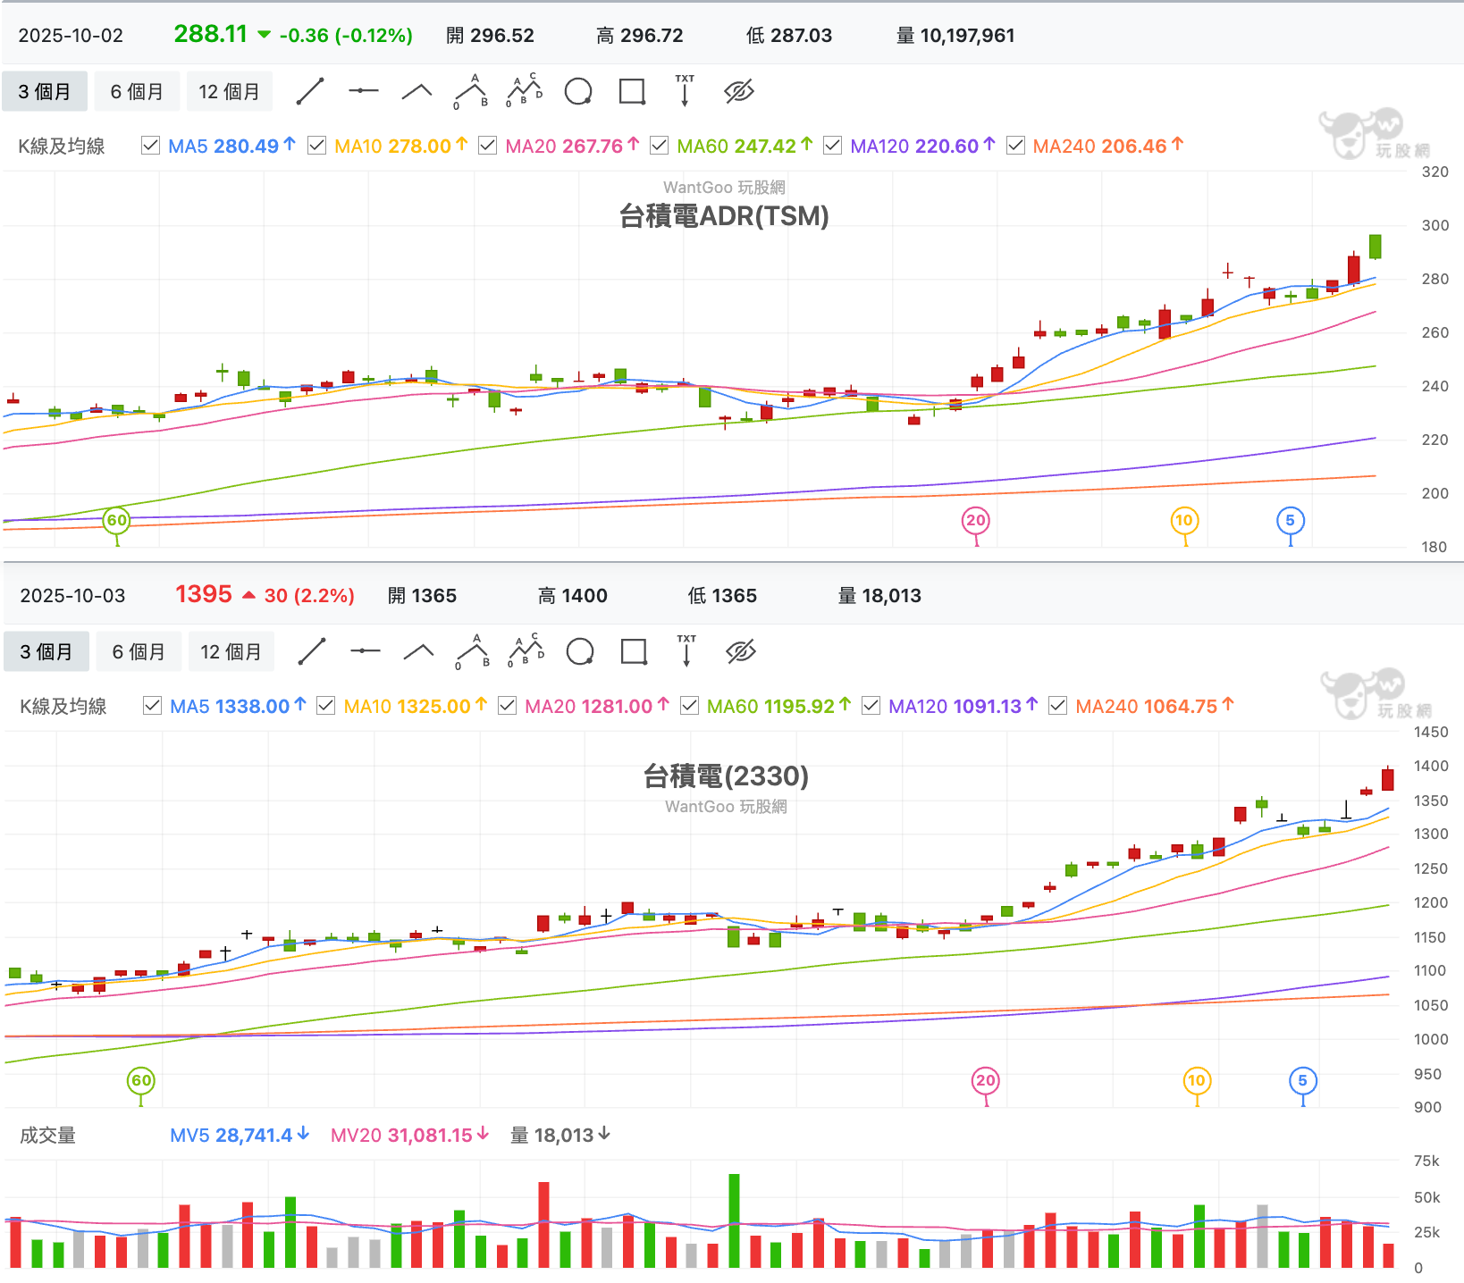Switch 2330 chart to 3 個月 range
1464x1283 pixels.
(46, 651)
